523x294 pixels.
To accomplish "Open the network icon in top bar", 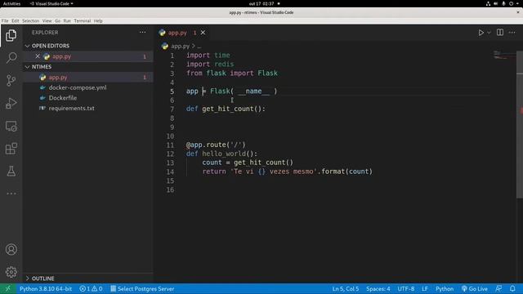I will click(488, 3).
